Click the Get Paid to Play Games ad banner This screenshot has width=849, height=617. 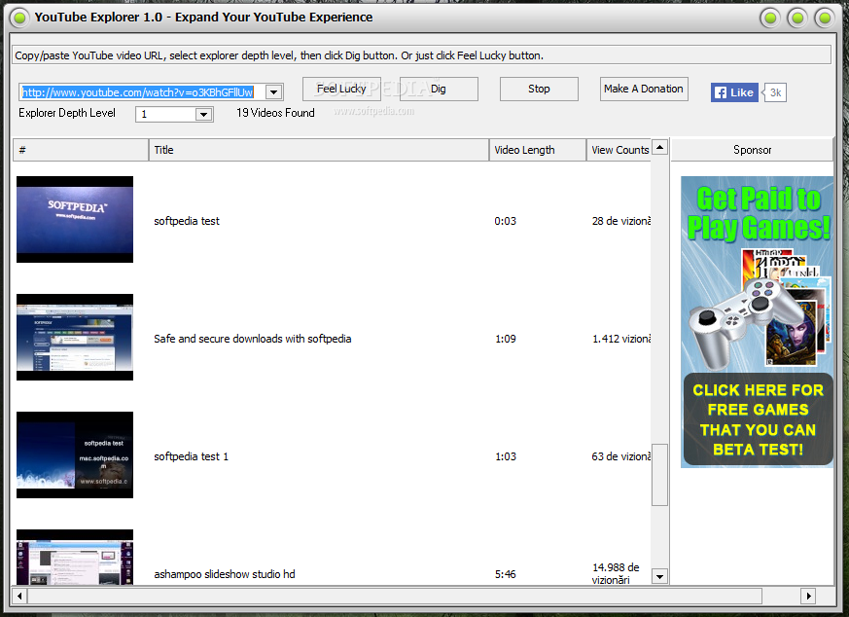[x=757, y=322]
